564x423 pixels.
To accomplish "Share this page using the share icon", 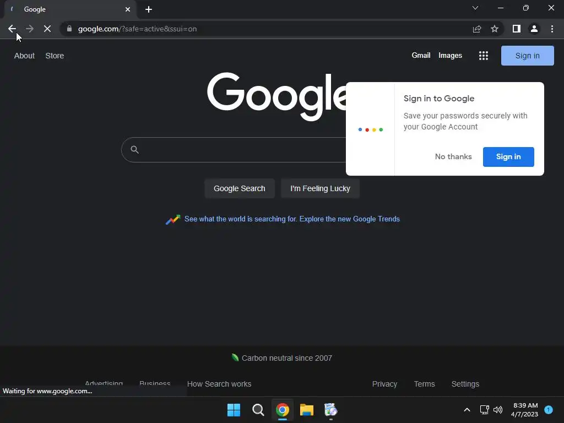I will (x=477, y=29).
